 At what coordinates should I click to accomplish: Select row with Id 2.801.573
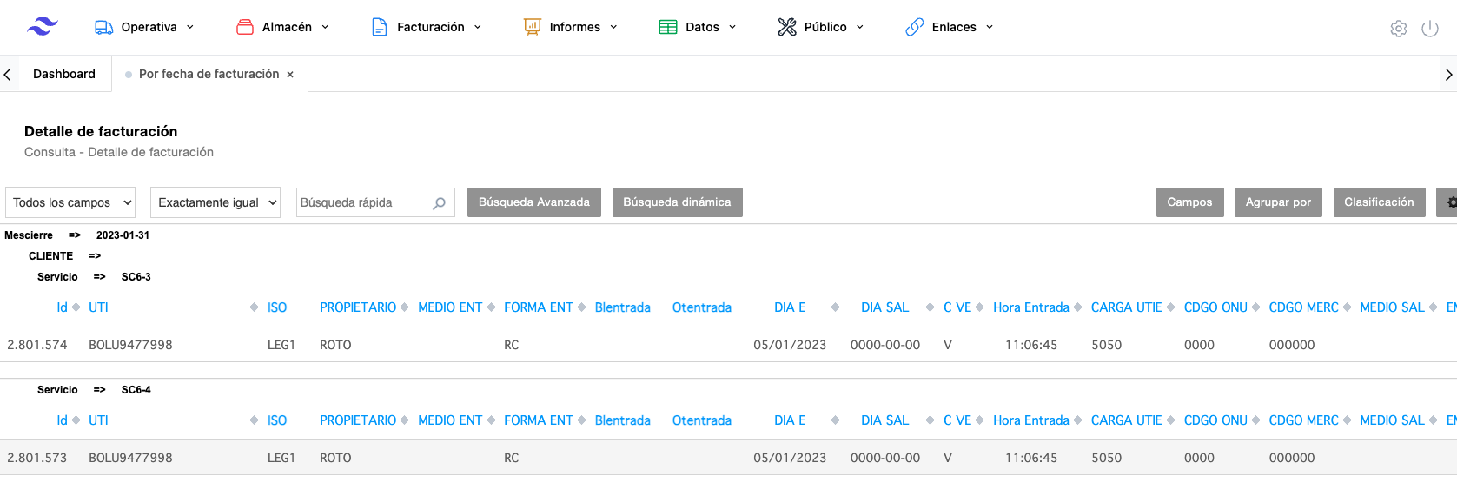point(37,458)
